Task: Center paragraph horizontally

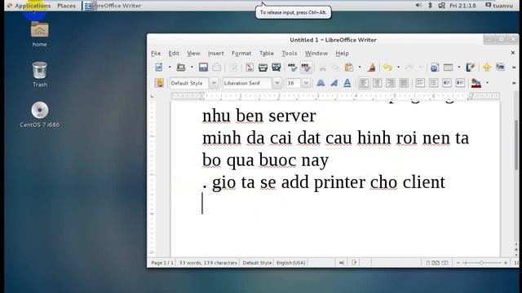Action: (377, 83)
